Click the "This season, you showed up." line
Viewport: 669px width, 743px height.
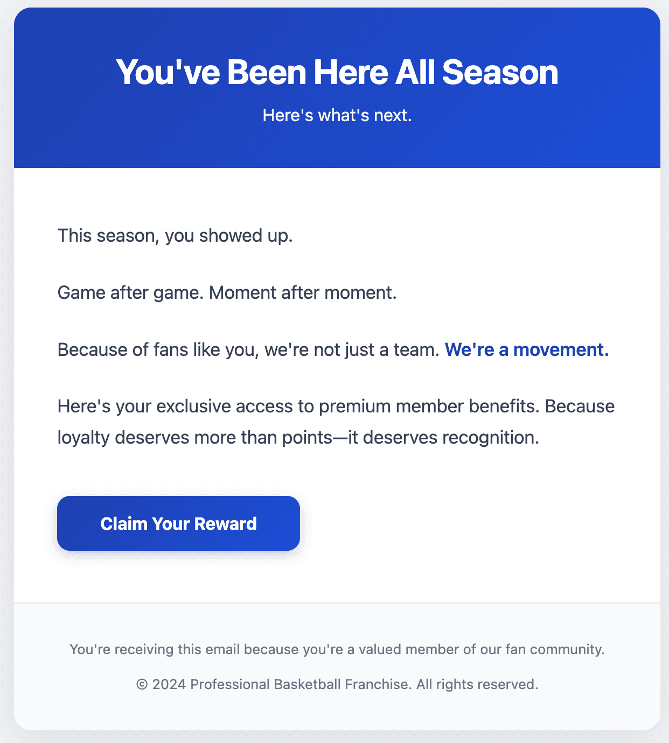pos(175,236)
